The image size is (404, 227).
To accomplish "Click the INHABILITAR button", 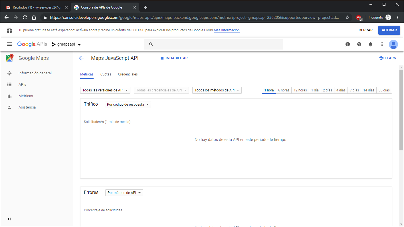I will [x=174, y=58].
